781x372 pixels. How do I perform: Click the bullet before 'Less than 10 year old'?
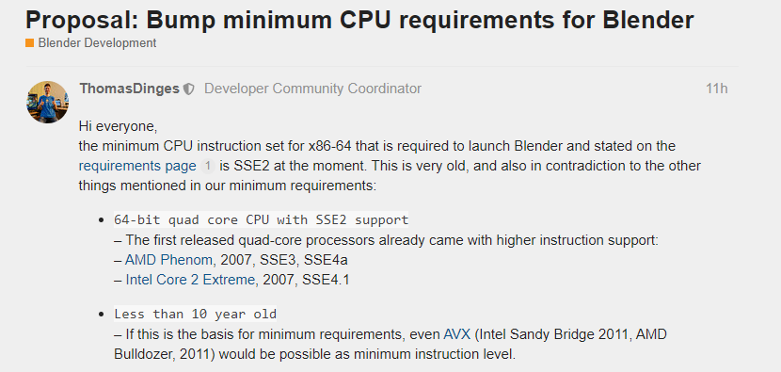point(102,315)
